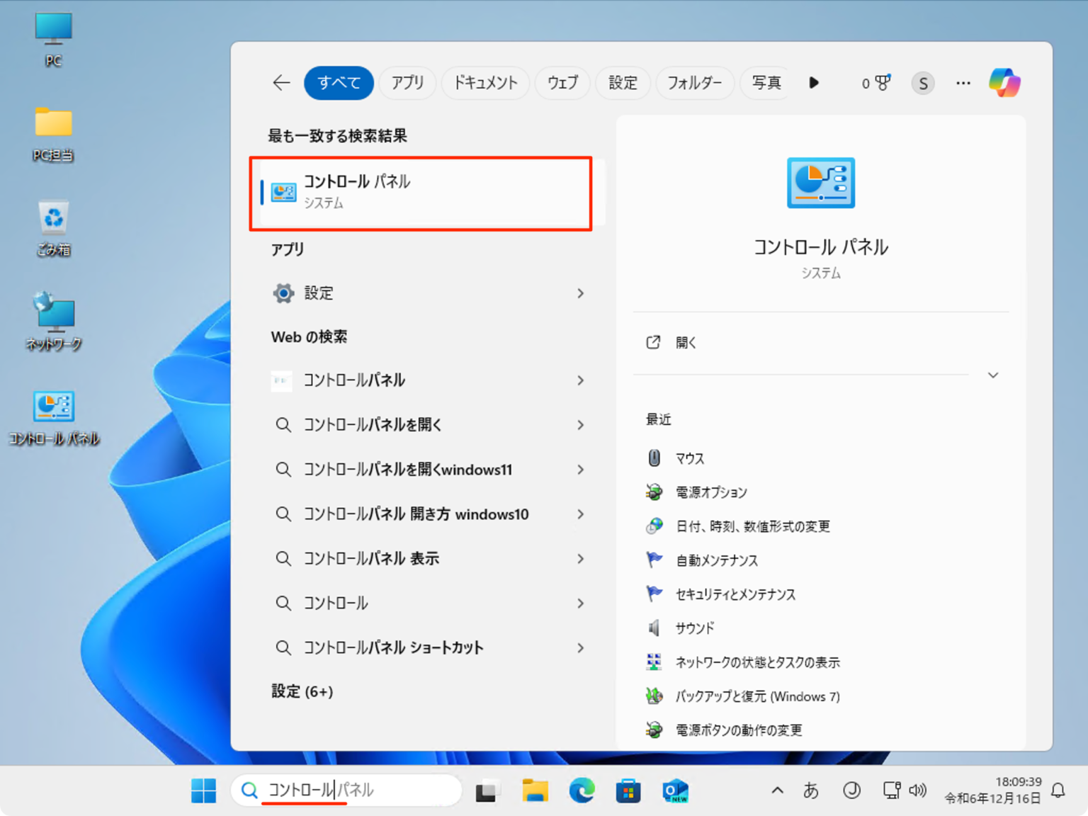This screenshot has height=816, width=1088.
Task: Launch Microsoft Edge from the taskbar
Action: [x=582, y=790]
